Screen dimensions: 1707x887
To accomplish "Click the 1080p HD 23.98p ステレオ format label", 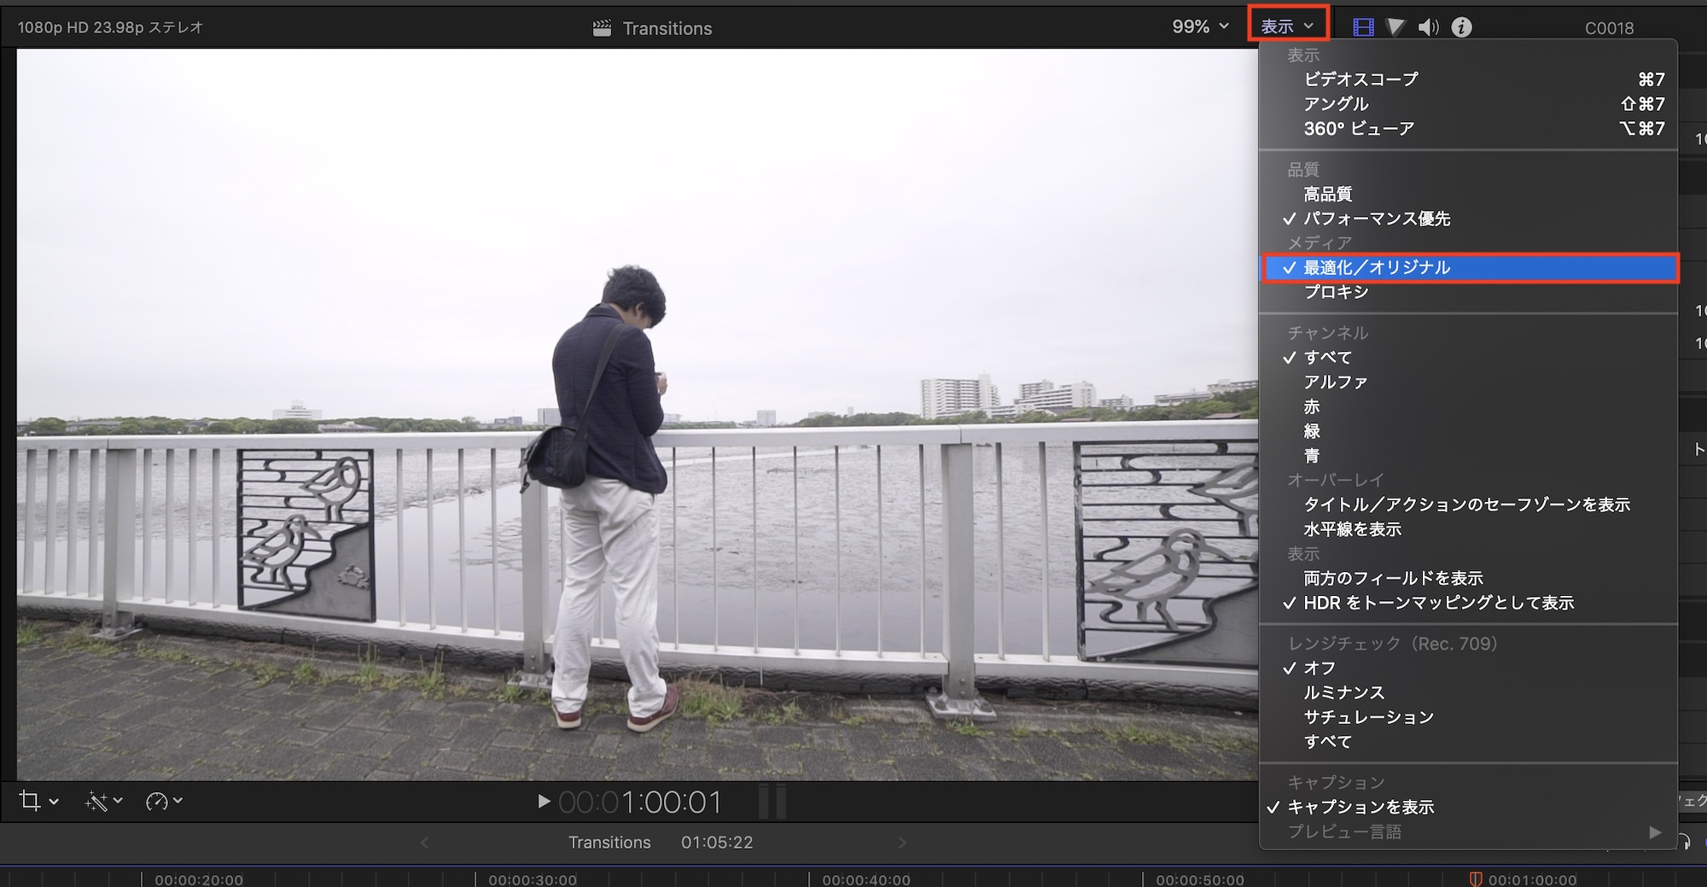I will click(110, 27).
